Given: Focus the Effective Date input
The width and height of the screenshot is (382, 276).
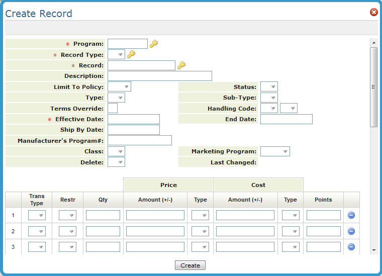Looking at the screenshot, I should [133, 119].
